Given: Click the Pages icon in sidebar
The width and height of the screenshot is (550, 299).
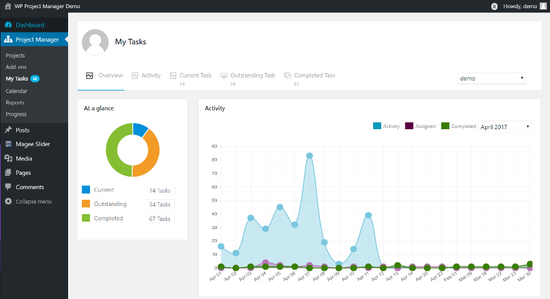Looking at the screenshot, I should tap(8, 173).
